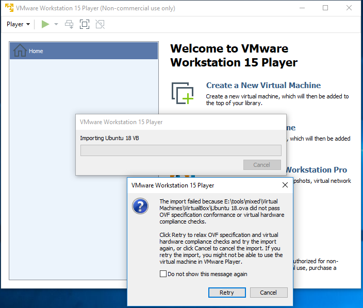Image resolution: width=363 pixels, height=308 pixels.
Task: Click the Unity mode toolbar icon
Action: point(100,24)
